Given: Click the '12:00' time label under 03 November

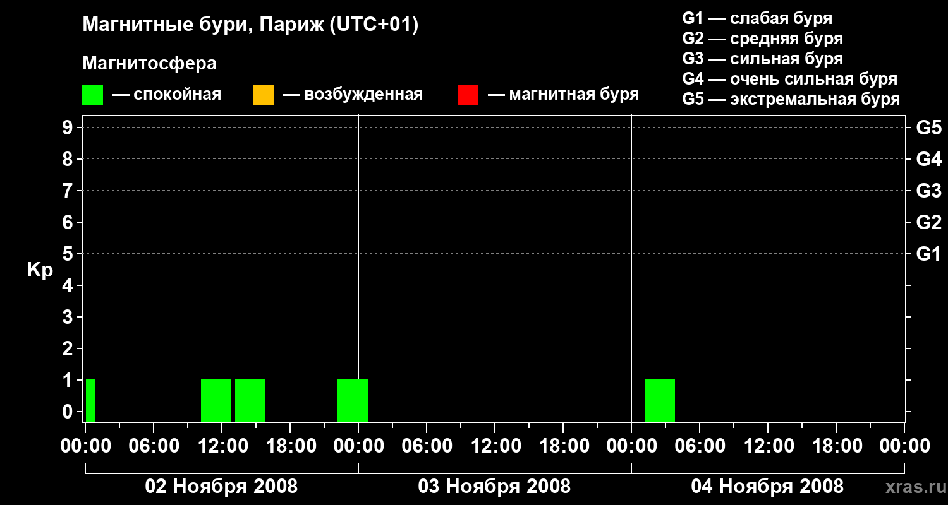Looking at the screenshot, I should click(x=495, y=446).
